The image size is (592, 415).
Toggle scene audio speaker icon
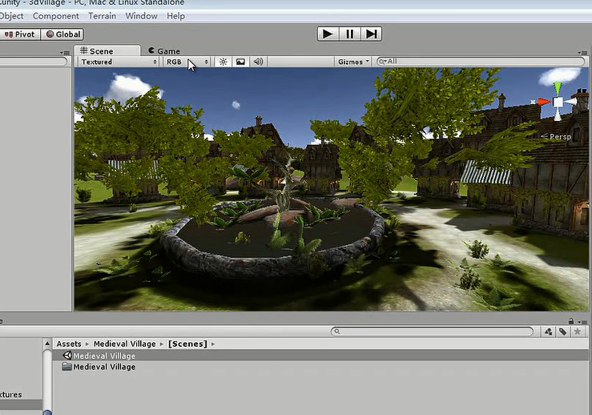click(x=258, y=62)
